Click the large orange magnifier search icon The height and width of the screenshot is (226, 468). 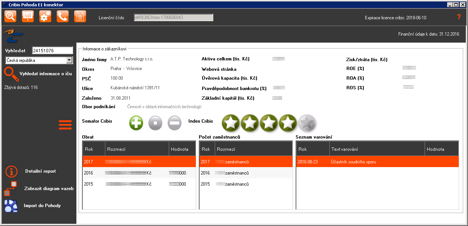pyautogui.click(x=11, y=74)
